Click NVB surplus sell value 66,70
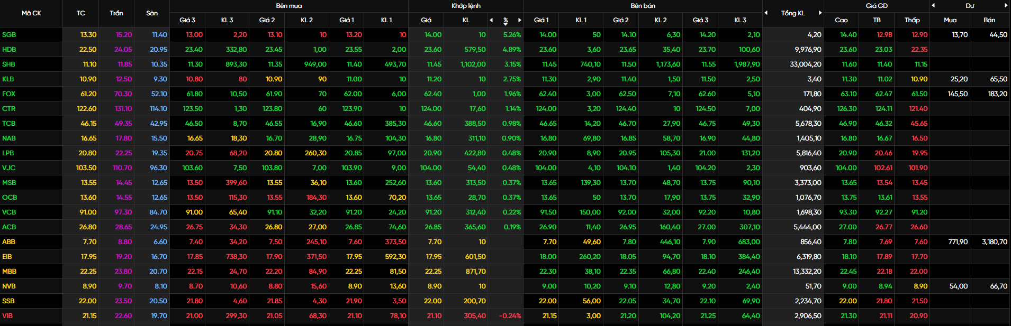Image resolution: width=1011 pixels, height=326 pixels. point(999,286)
